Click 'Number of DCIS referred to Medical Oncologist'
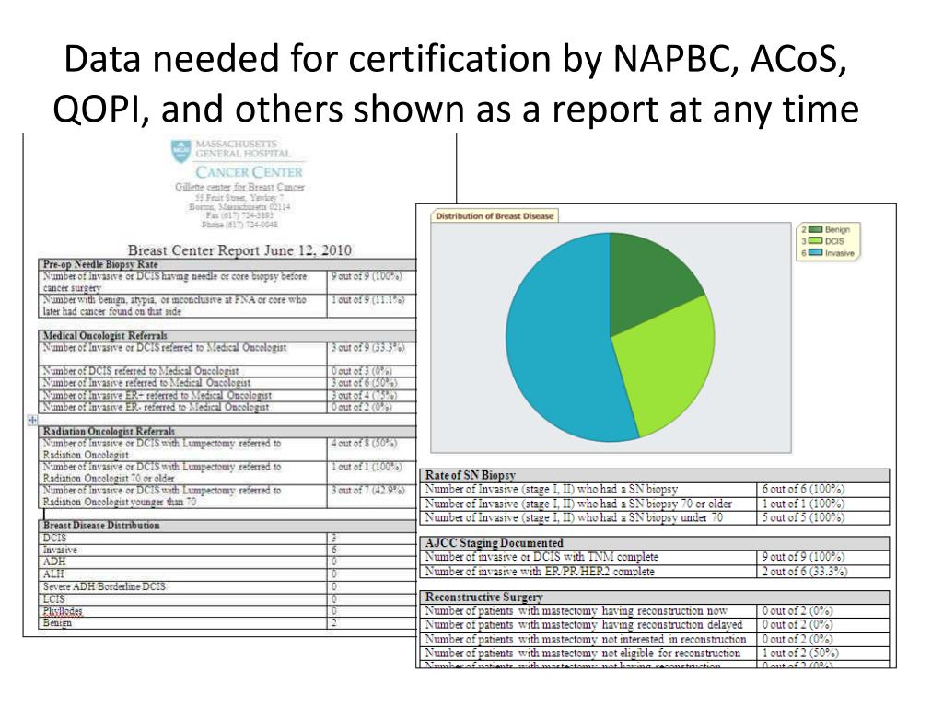This screenshot has height=707, width=943. 140,371
